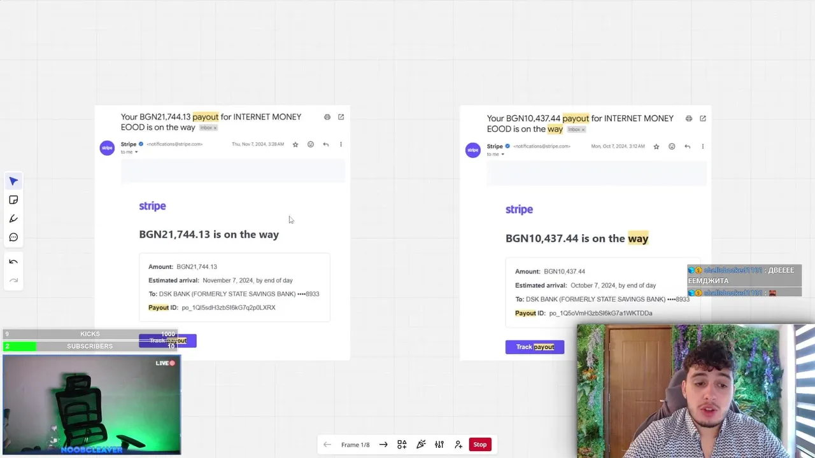
Task: Click the 'BGN21,744.13 is on the way' heading
Action: 209,234
